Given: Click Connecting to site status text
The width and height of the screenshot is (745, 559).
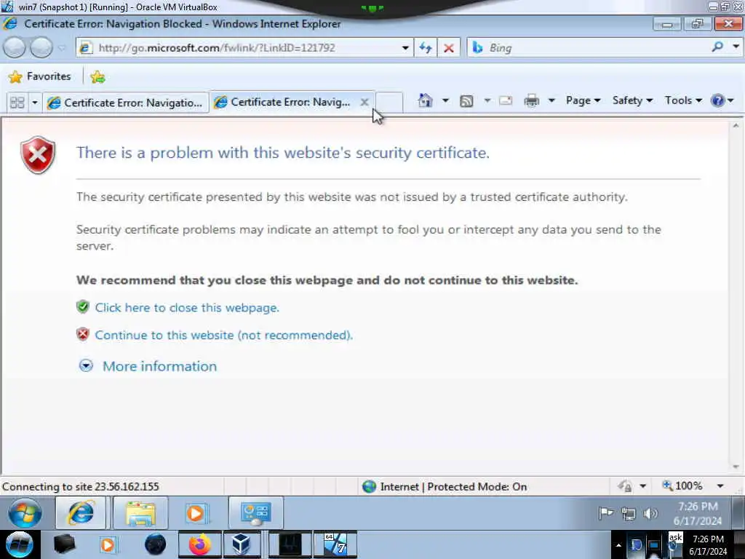Looking at the screenshot, I should click(x=81, y=487).
